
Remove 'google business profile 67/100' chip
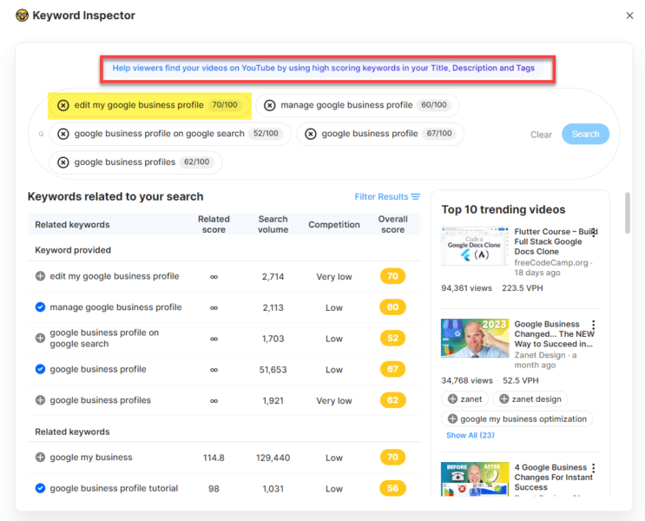click(311, 134)
